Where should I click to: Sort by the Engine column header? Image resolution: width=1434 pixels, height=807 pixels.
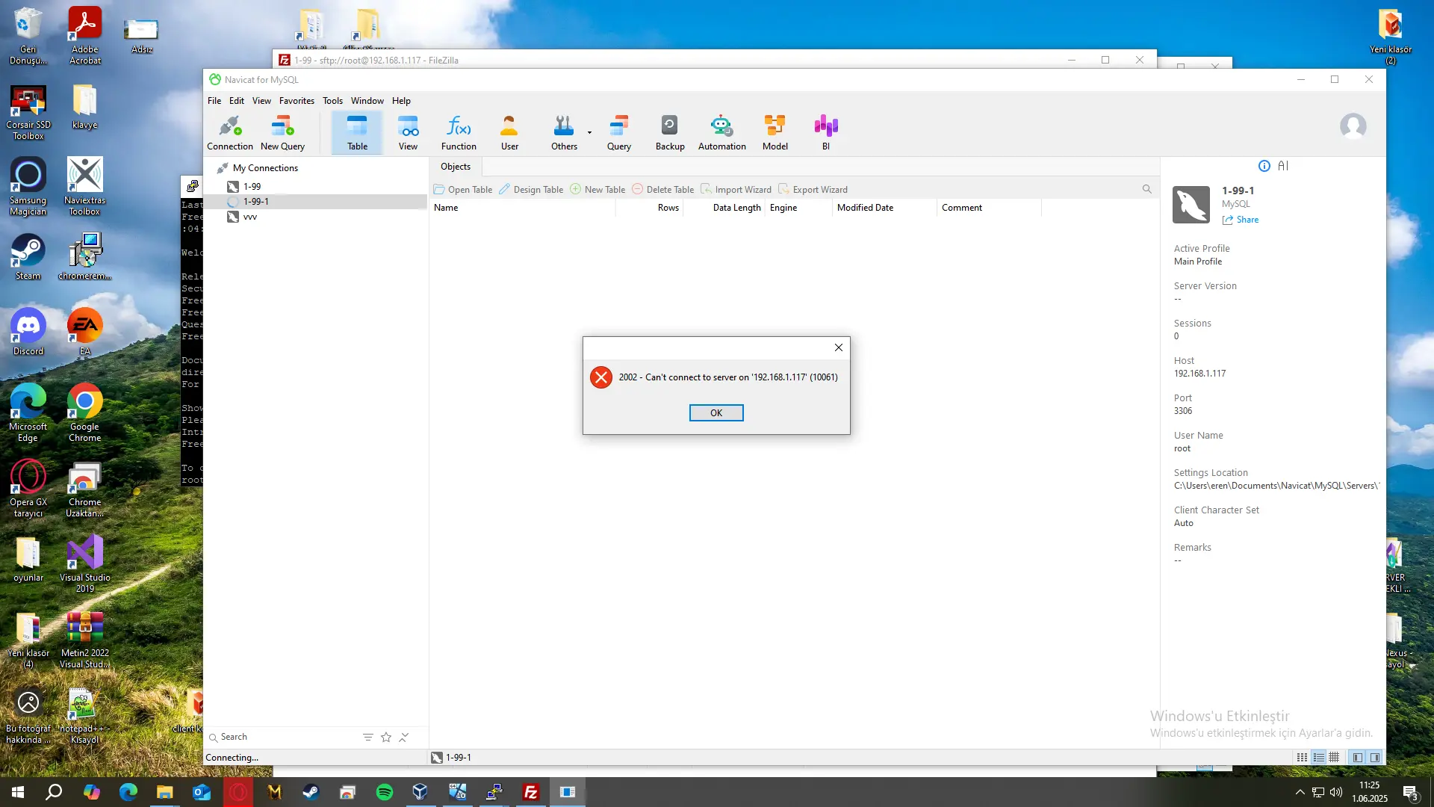[798, 208]
